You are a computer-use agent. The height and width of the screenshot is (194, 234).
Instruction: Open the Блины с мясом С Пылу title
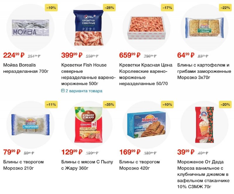pyautogui.click(x=87, y=165)
